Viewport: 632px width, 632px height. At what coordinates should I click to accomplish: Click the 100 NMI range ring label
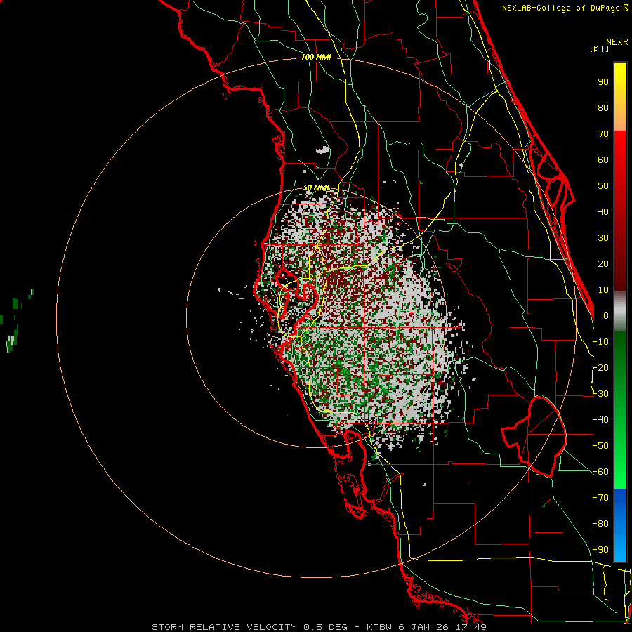pos(316,58)
